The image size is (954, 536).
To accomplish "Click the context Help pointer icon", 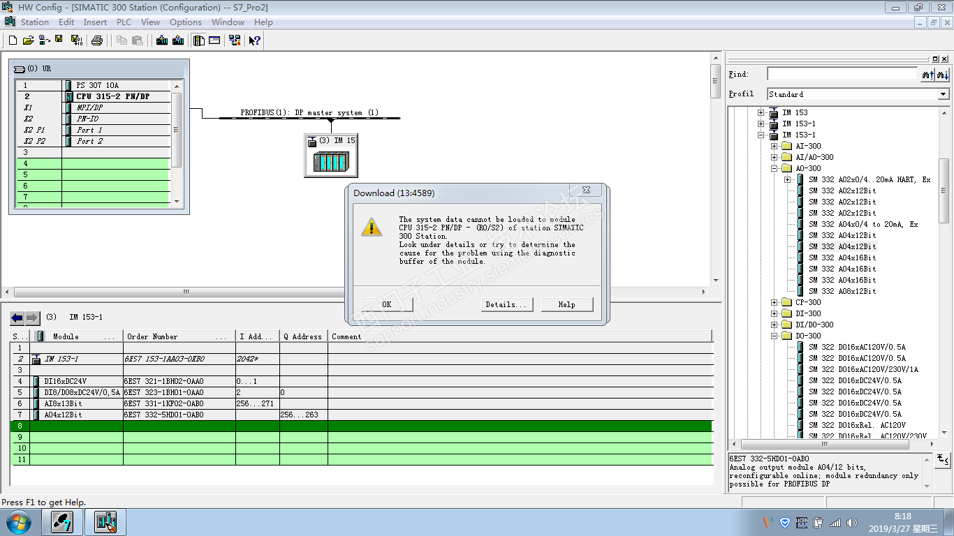I will pos(255,40).
